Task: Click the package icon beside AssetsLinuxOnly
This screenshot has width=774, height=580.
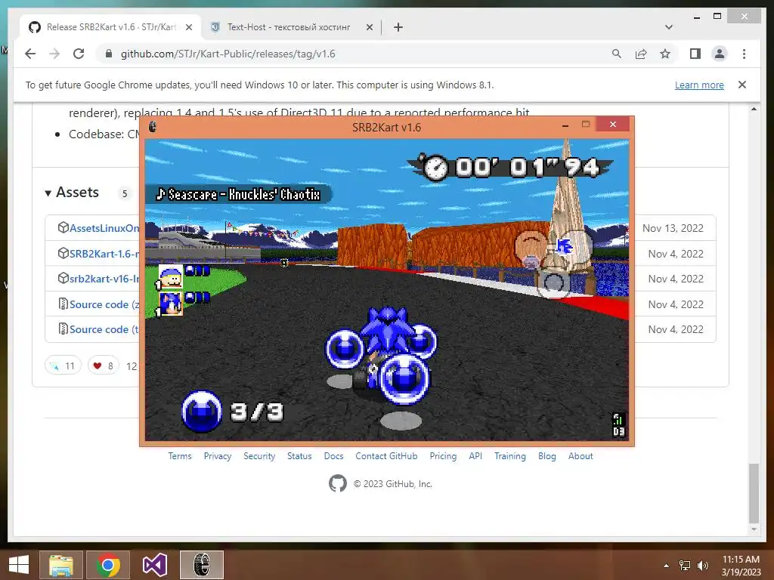Action: point(63,227)
